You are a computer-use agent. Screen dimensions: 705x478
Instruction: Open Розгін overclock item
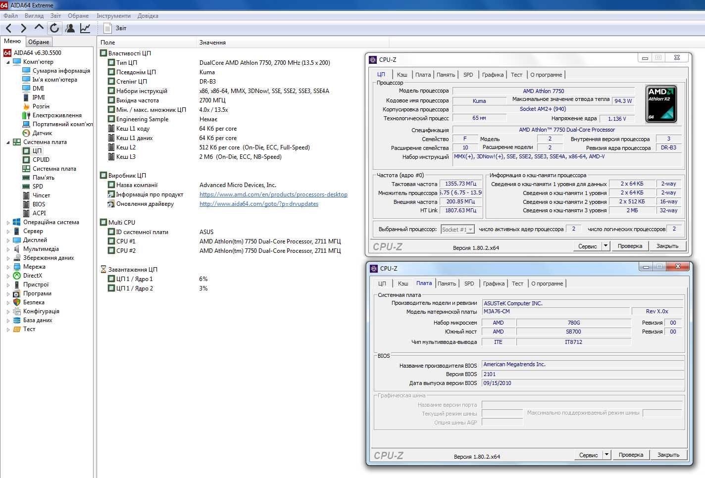point(41,106)
